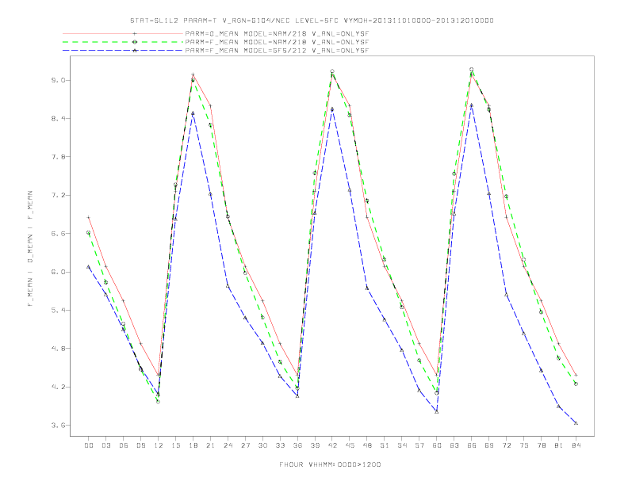Click the y-axis tick label 5.4

(x=58, y=310)
